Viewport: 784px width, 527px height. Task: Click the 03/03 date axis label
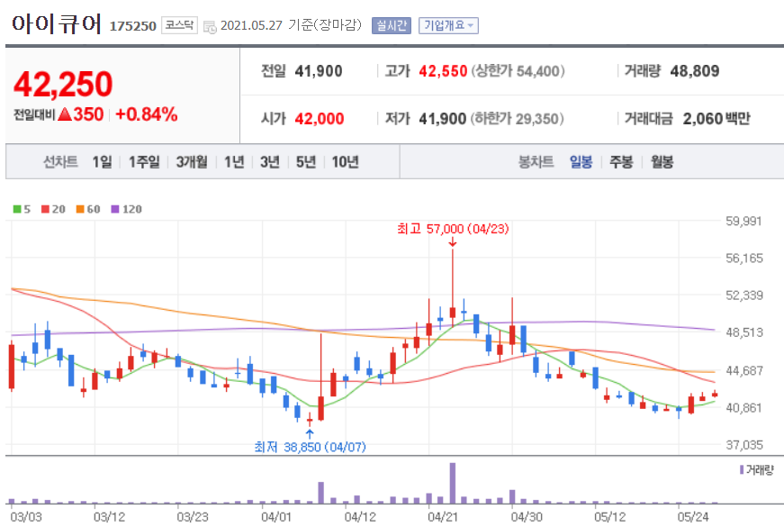(26, 516)
